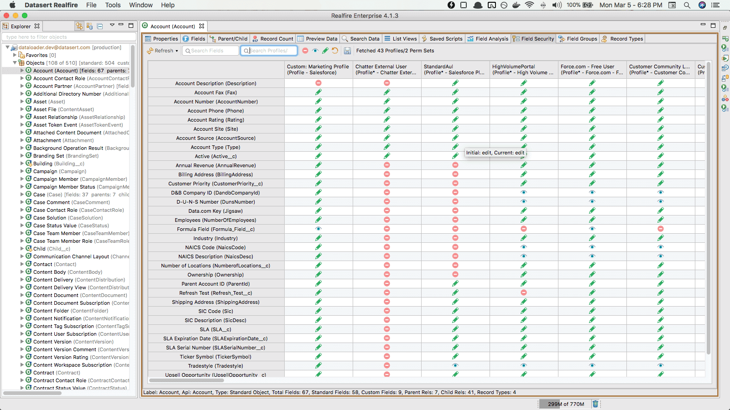Toggle D&B Company ID read-only for HighVolumePortal
This screenshot has height=410, width=730.
point(524,192)
